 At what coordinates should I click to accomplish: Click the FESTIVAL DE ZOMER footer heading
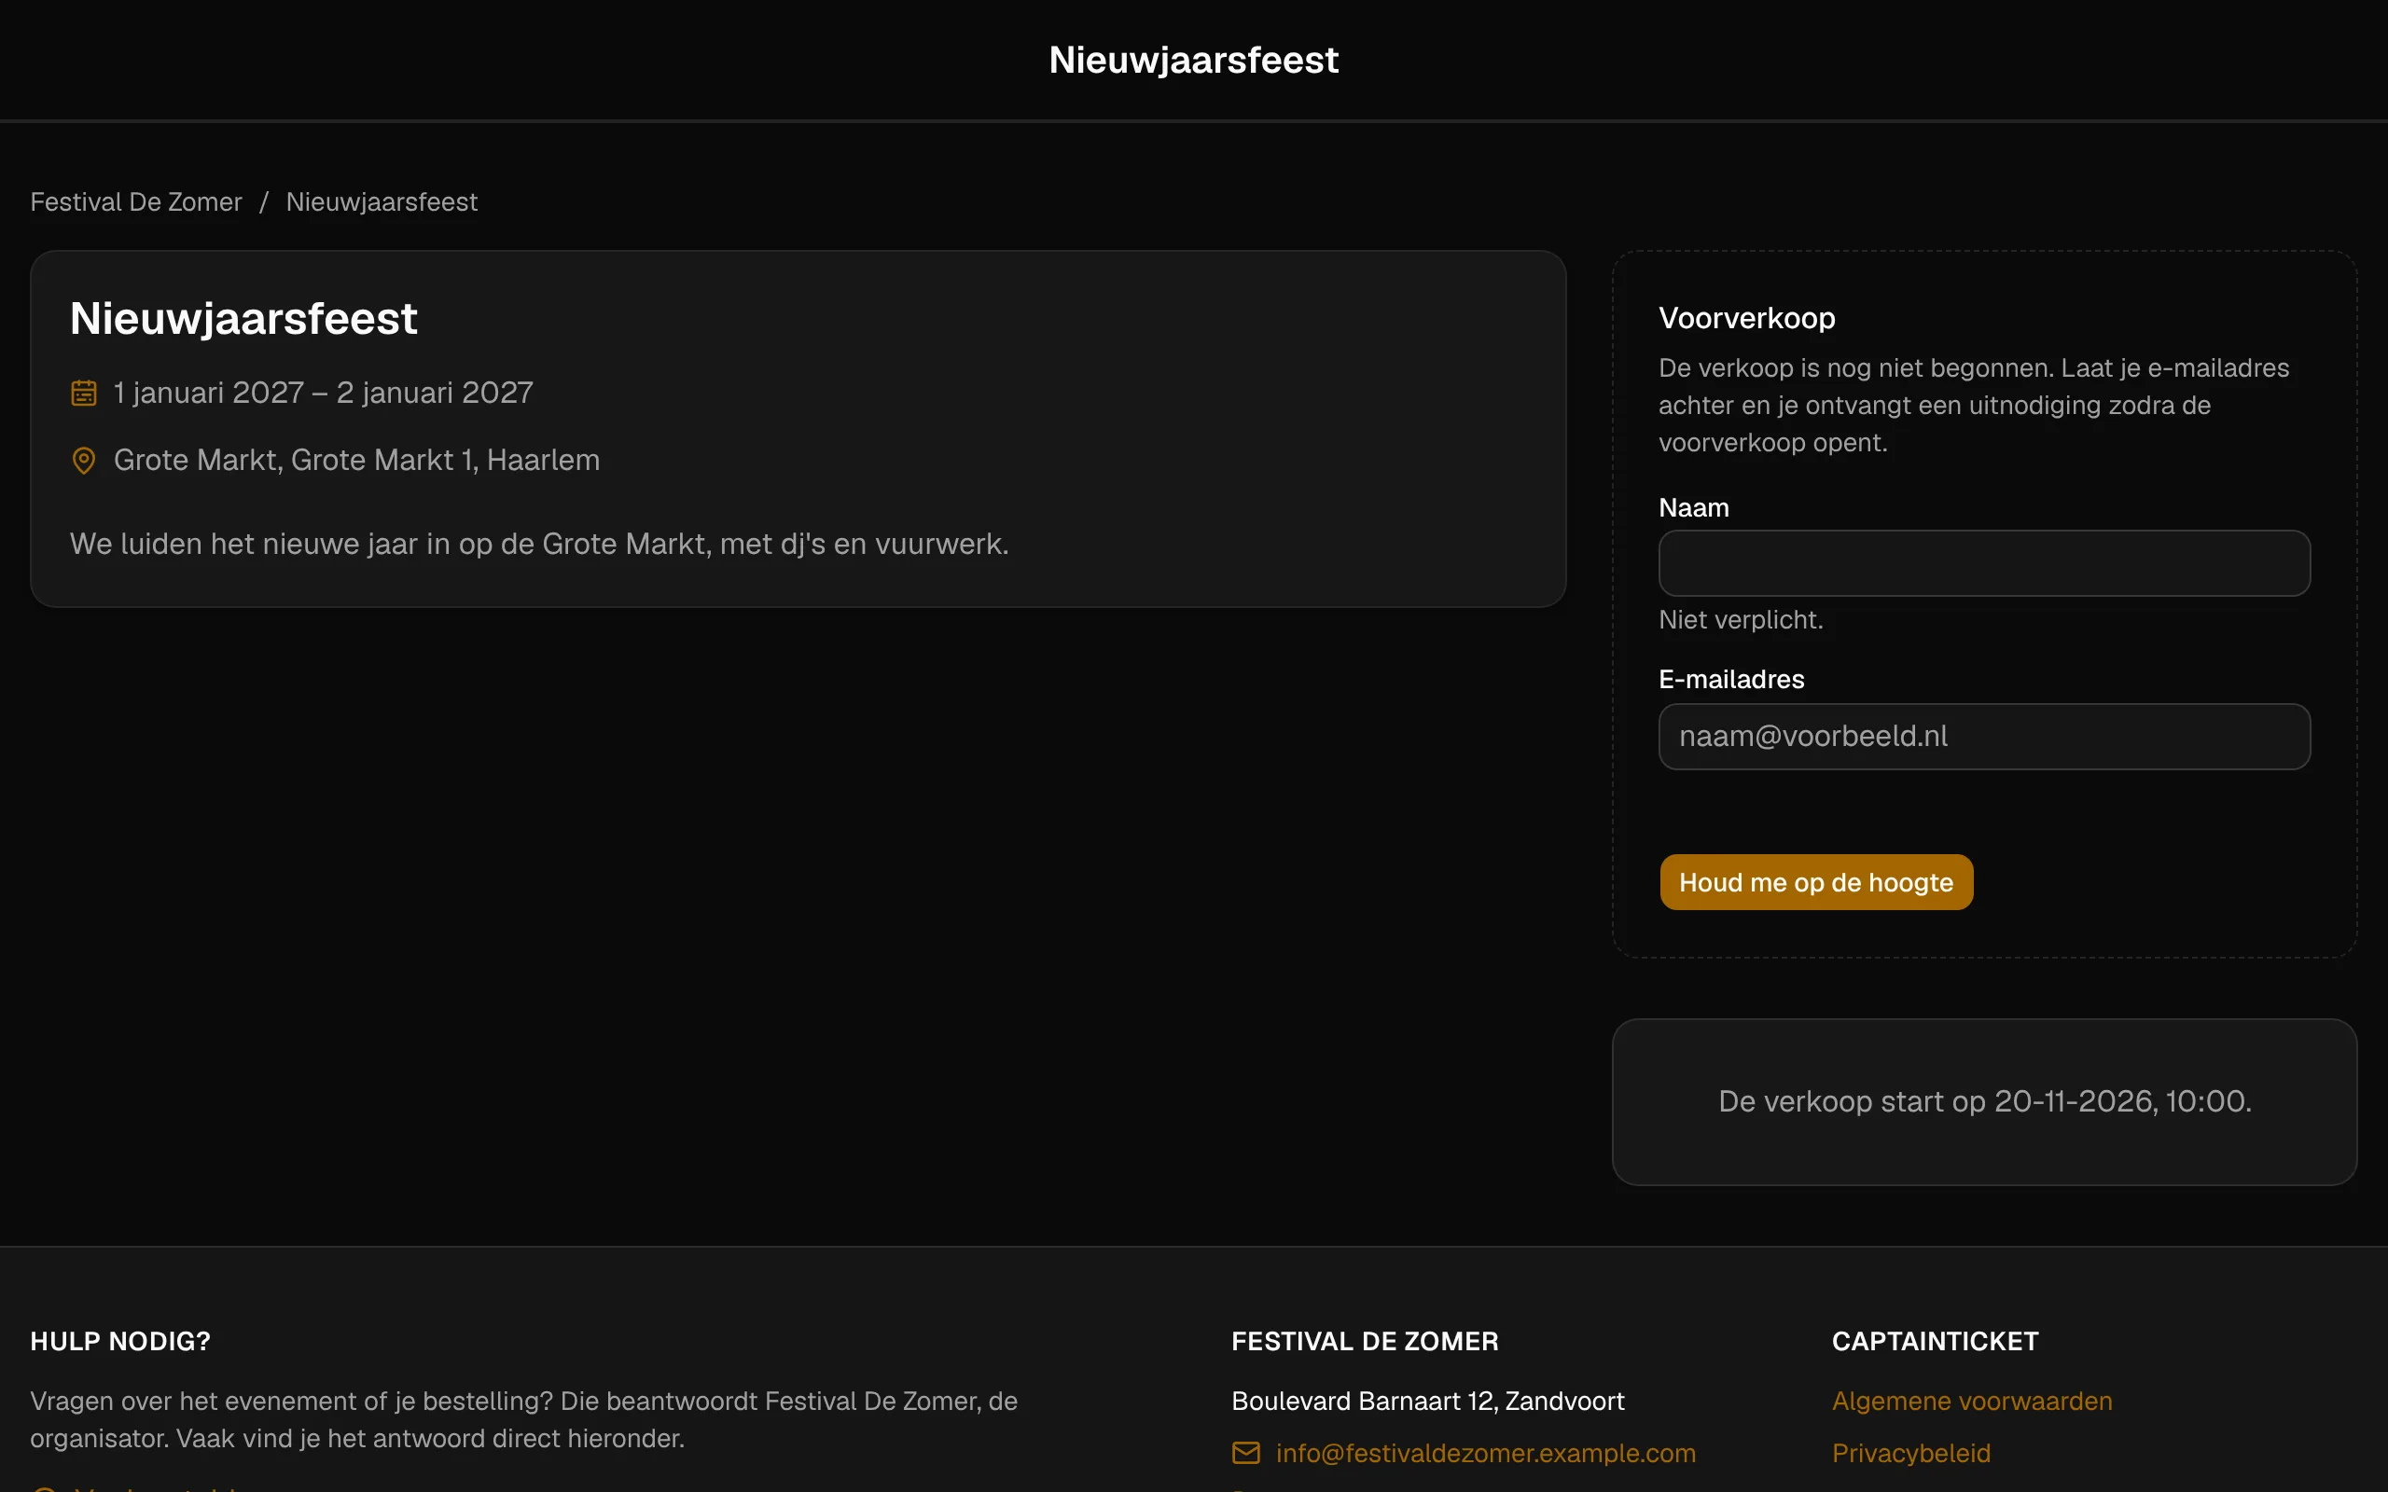(1365, 1341)
